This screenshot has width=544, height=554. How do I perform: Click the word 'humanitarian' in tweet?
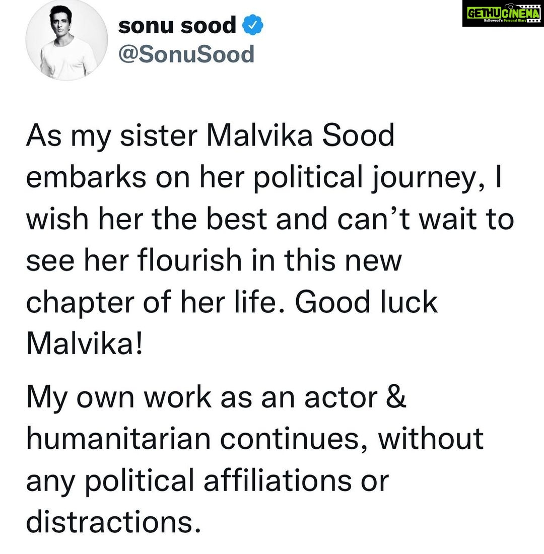[118, 439]
